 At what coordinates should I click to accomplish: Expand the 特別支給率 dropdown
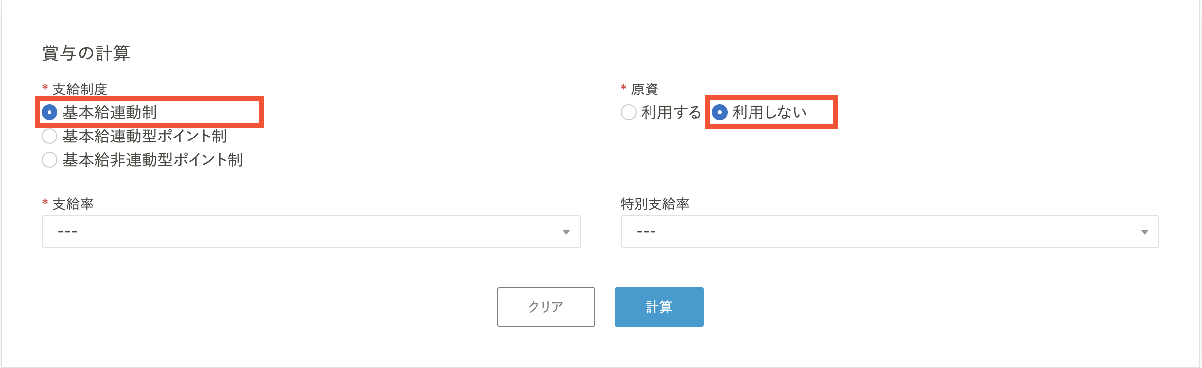890,231
